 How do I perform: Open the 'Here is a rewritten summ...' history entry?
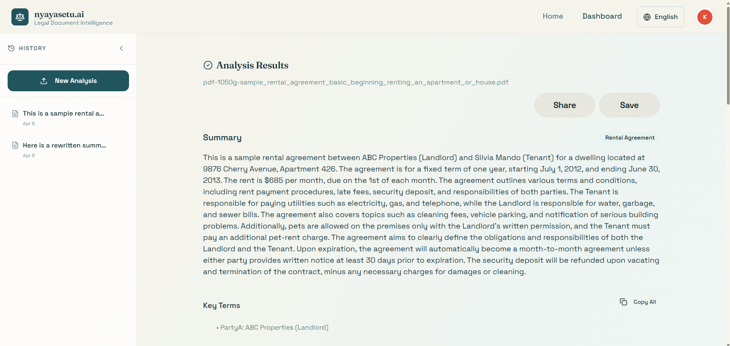tap(64, 146)
